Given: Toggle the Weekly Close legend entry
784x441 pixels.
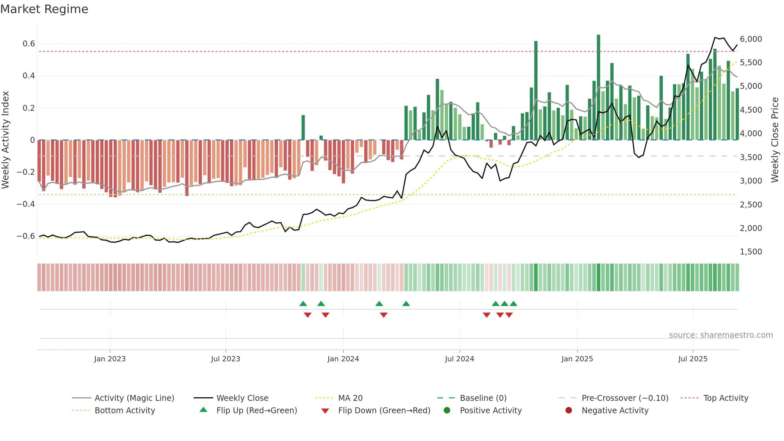Looking at the screenshot, I should (x=231, y=398).
